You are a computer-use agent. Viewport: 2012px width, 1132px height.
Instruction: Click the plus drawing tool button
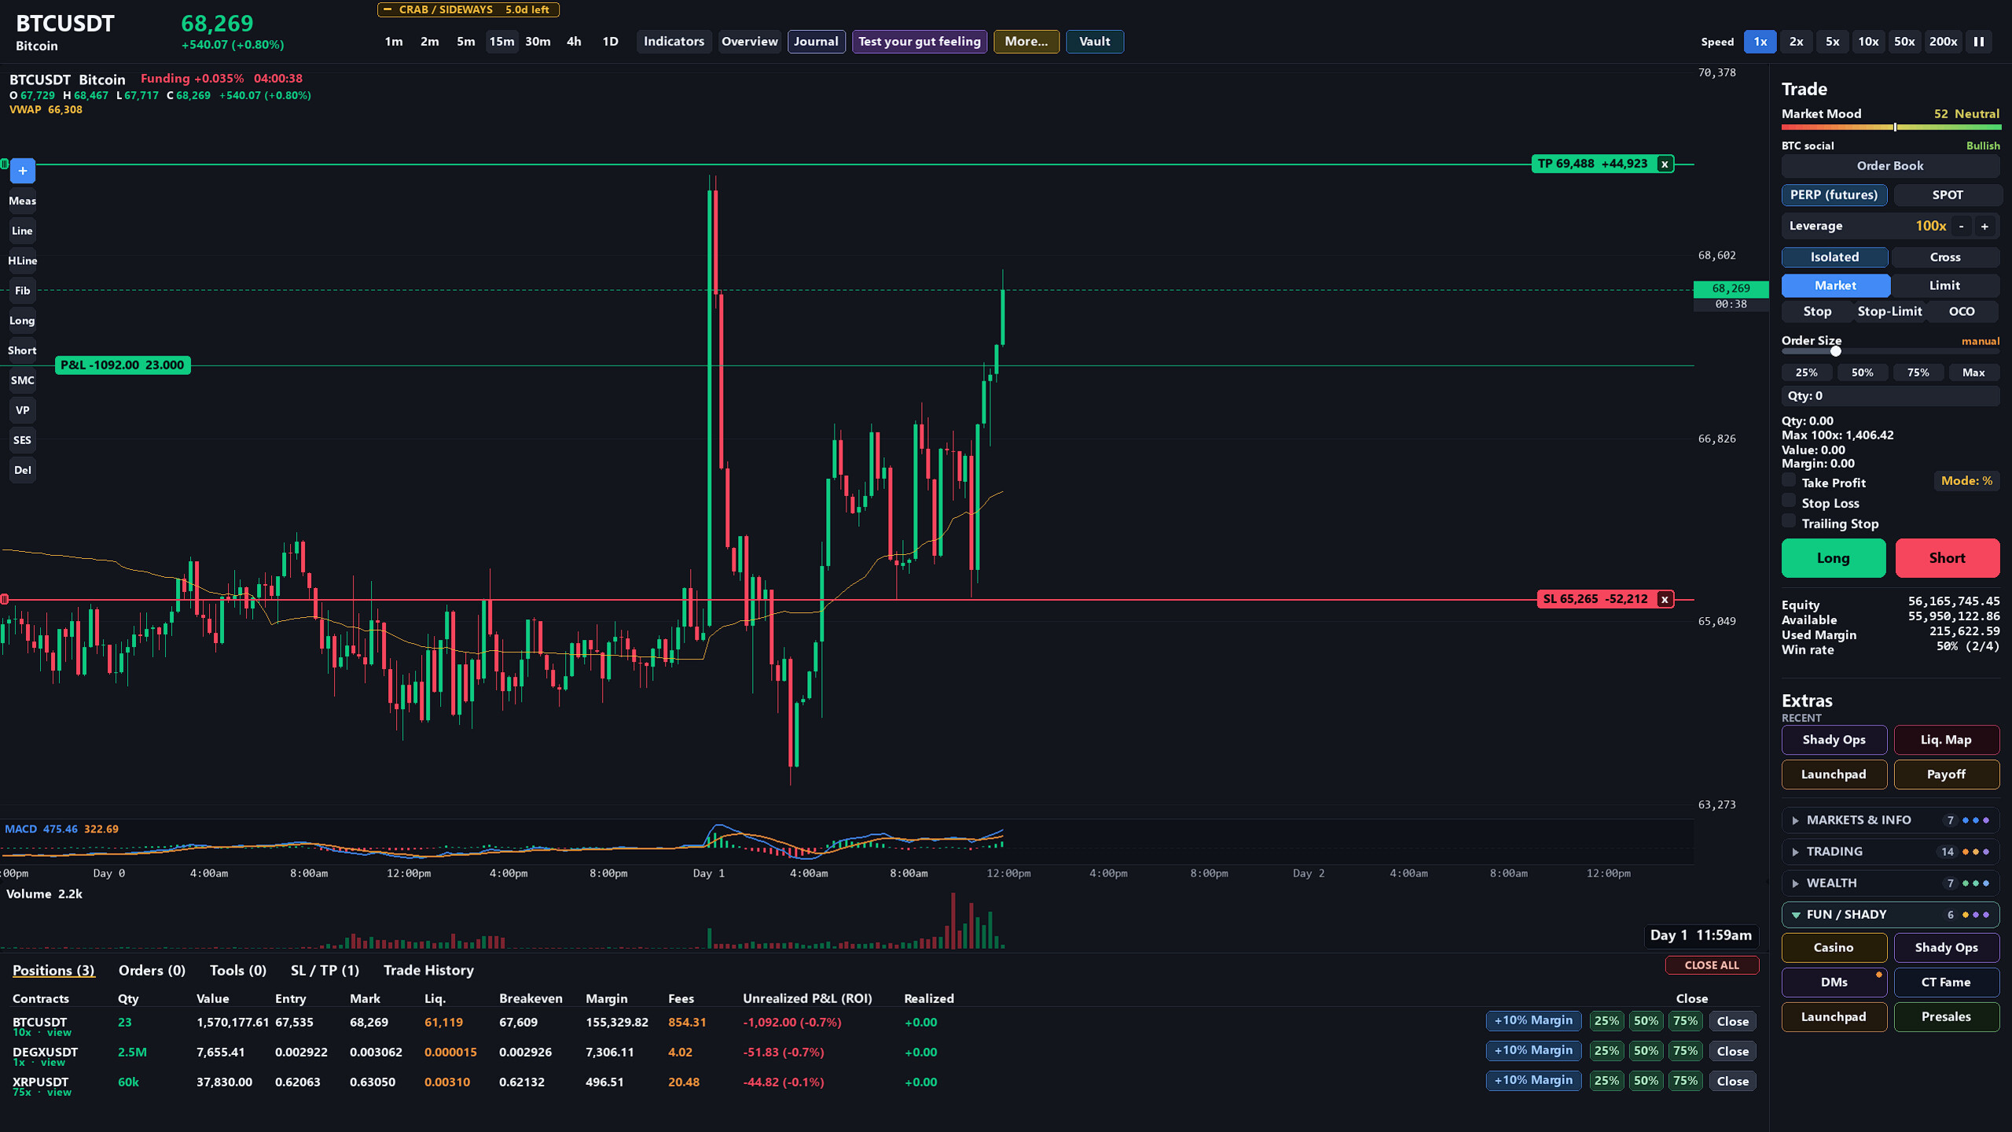(22, 171)
